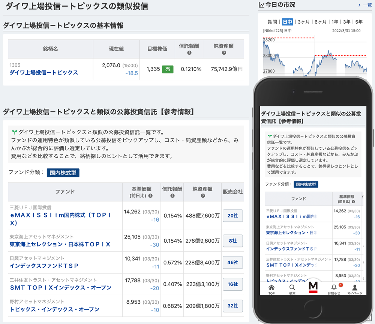This screenshot has height=324, width=375.
Task: Click the chart icon beside 今日の市況
Action: 261,5
